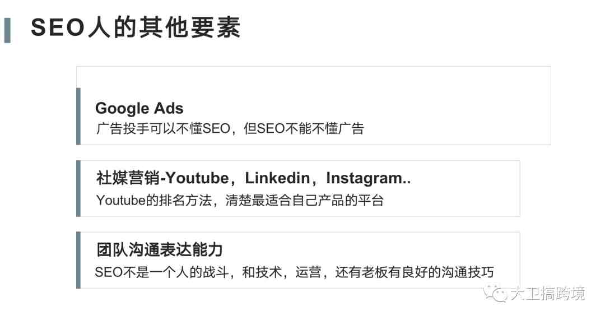This screenshot has width=605, height=320.
Task: Click the gray bar left of Google Ads card
Action: click(78, 117)
